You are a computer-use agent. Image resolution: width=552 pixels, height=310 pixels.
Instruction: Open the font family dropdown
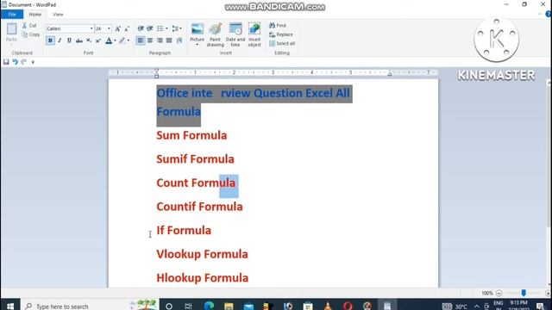point(91,28)
